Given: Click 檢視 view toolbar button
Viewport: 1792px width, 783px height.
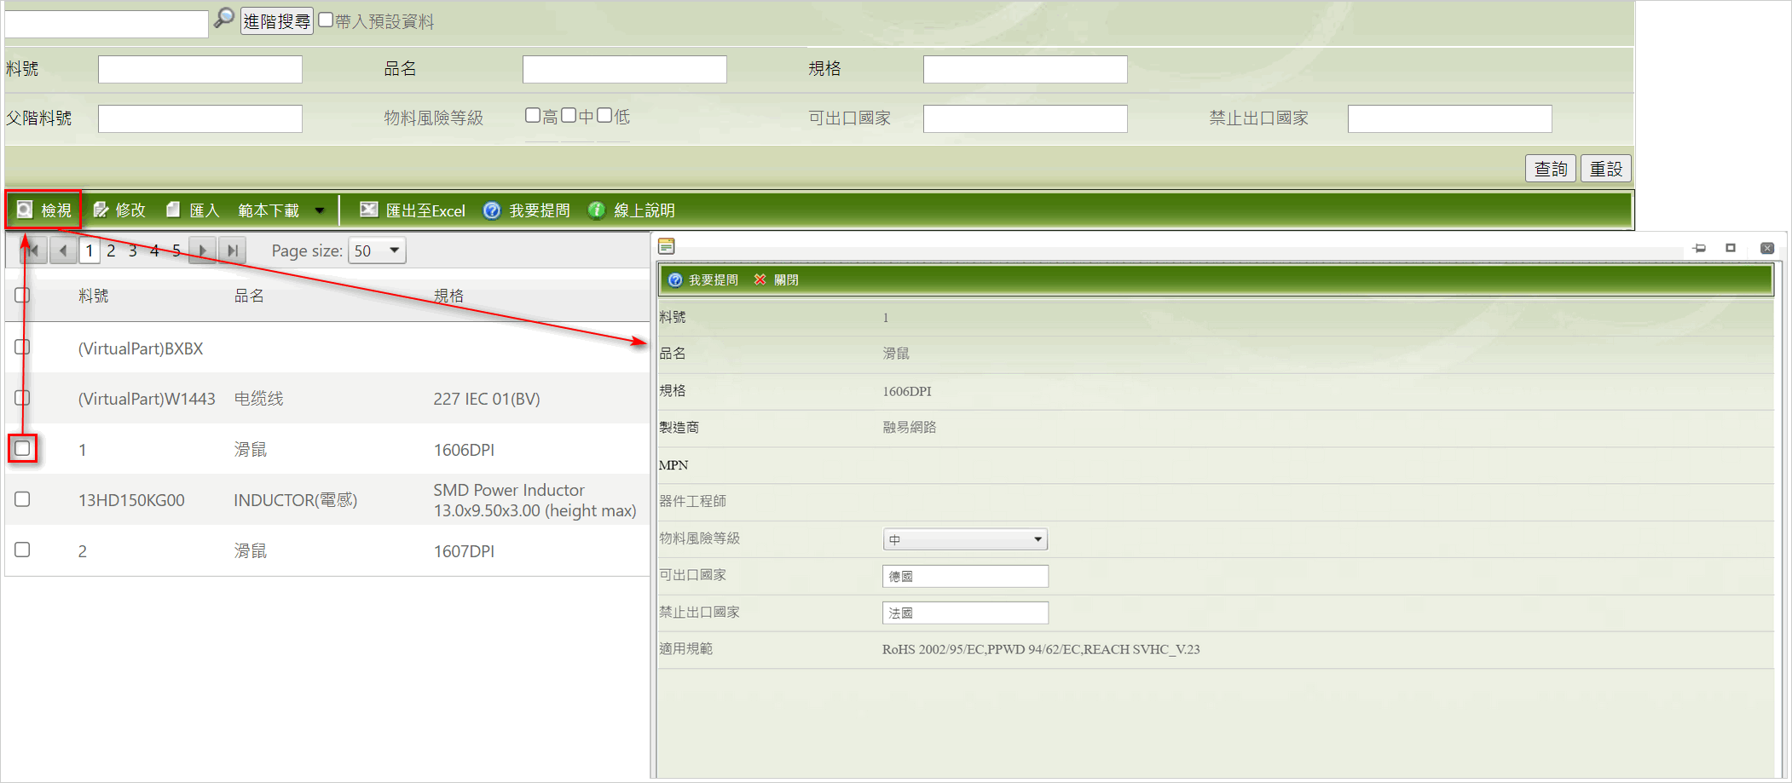Looking at the screenshot, I should [x=44, y=210].
